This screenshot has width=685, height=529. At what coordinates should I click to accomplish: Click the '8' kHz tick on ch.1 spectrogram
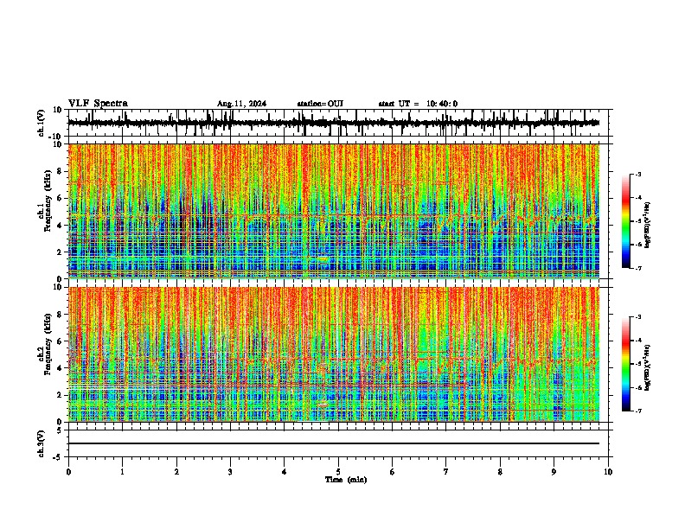click(x=61, y=171)
